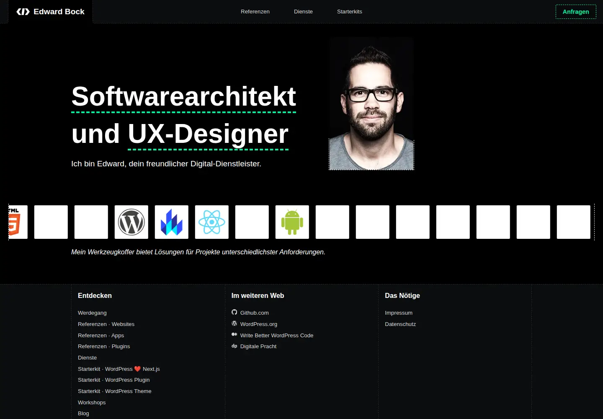Go to Starterkits in the top navigation
Image resolution: width=603 pixels, height=419 pixels.
point(350,12)
